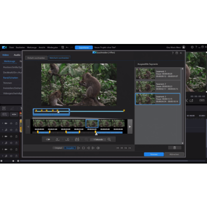
Task: Toggle visibility eye of video track 1
Action: click(11, 123)
